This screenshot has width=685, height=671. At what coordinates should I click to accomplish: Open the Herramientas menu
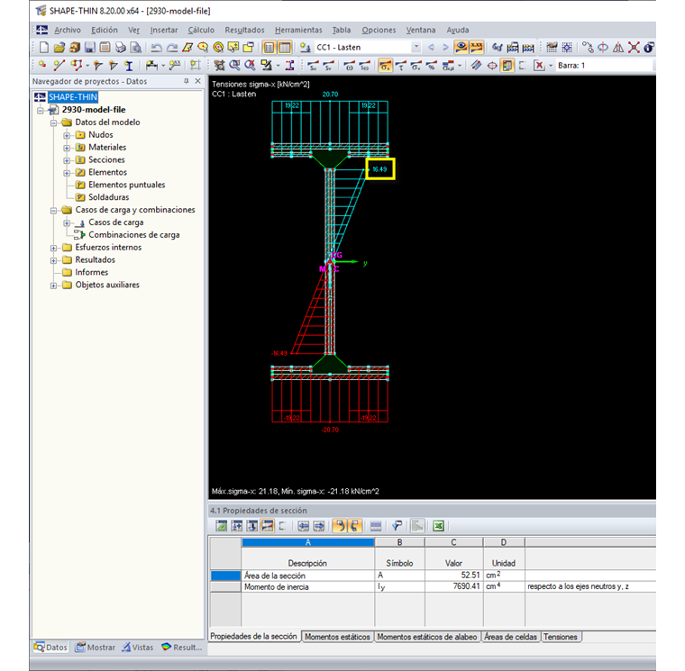click(x=298, y=30)
